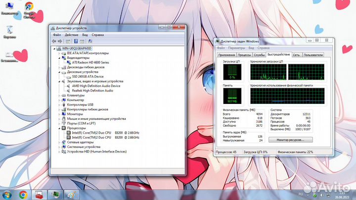
Task: Expand the Клавиатуры node
Action: pos(59,96)
